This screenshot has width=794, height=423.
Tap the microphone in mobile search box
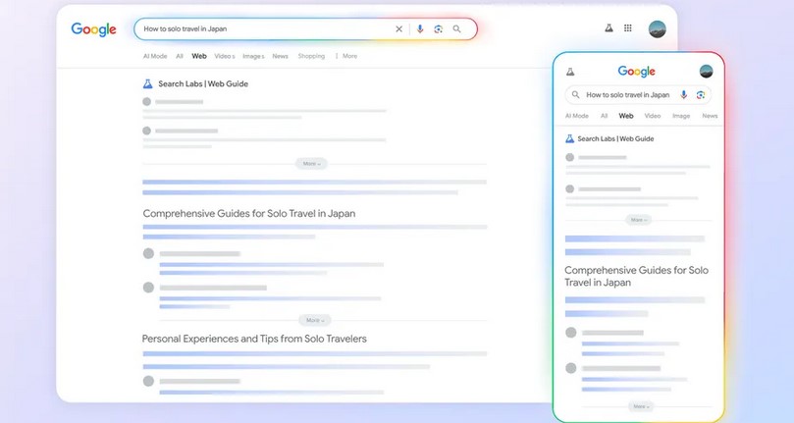point(684,95)
